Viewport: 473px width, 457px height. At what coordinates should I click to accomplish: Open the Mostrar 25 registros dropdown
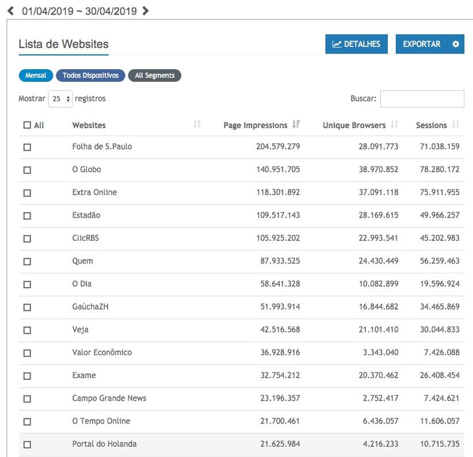point(60,99)
